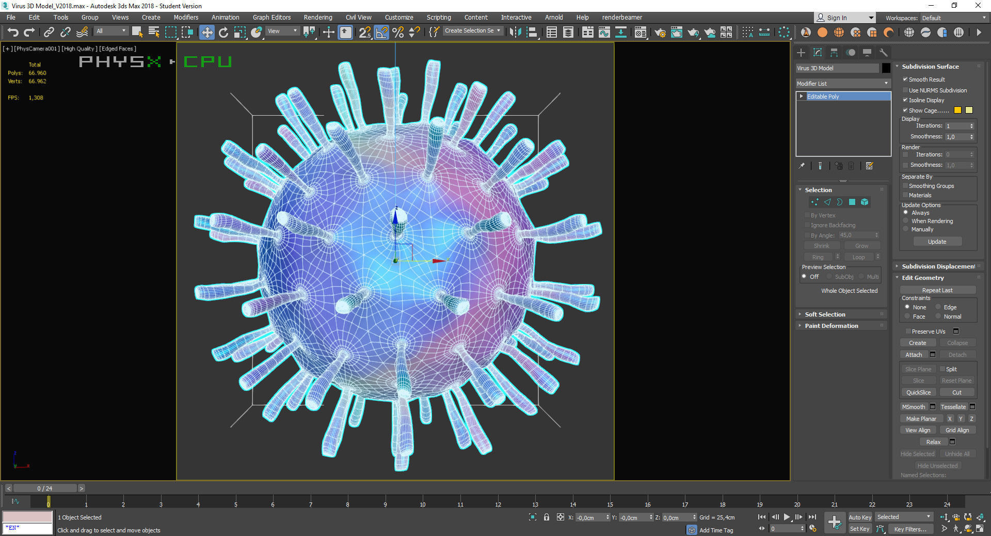Screen dimensions: 991x536
Task: Select the Manually update option
Action: pyautogui.click(x=906, y=229)
